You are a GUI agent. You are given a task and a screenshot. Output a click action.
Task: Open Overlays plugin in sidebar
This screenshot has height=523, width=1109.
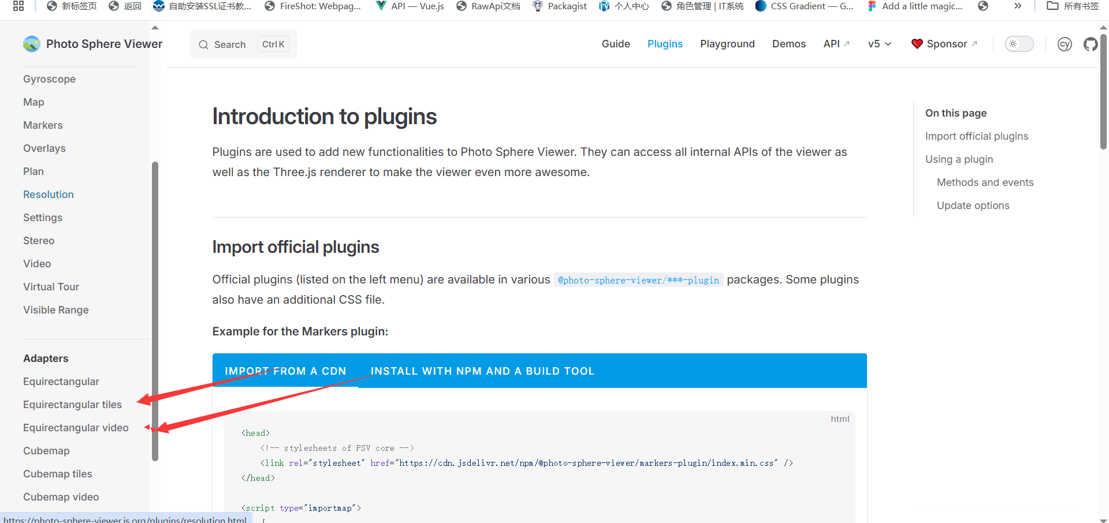click(x=44, y=148)
